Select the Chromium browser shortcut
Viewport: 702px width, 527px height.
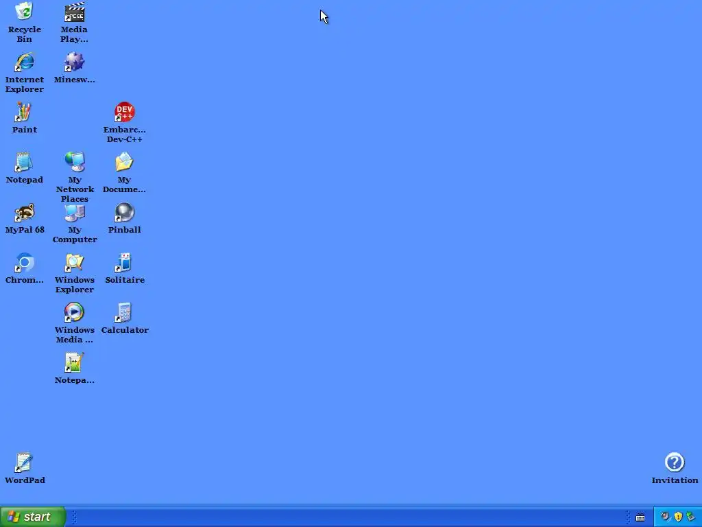coord(24,263)
